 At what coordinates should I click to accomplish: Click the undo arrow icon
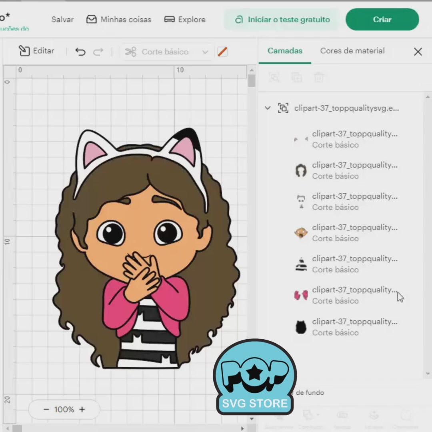point(80,52)
